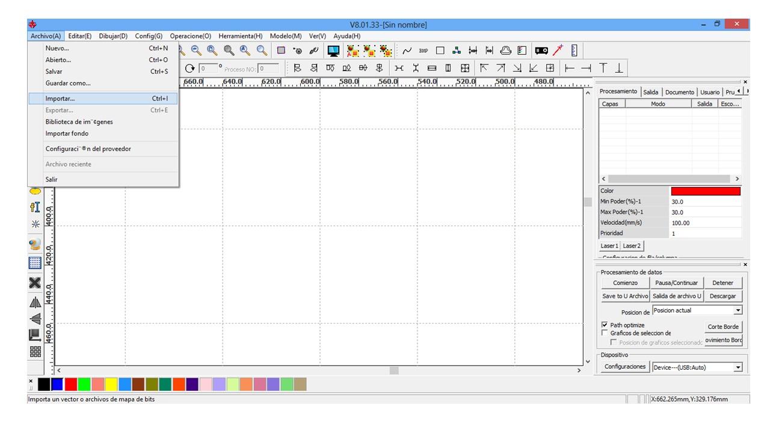Image resolution: width=770 pixels, height=433 pixels.
Task: Select the freehand curve tool icon
Action: pos(407,51)
